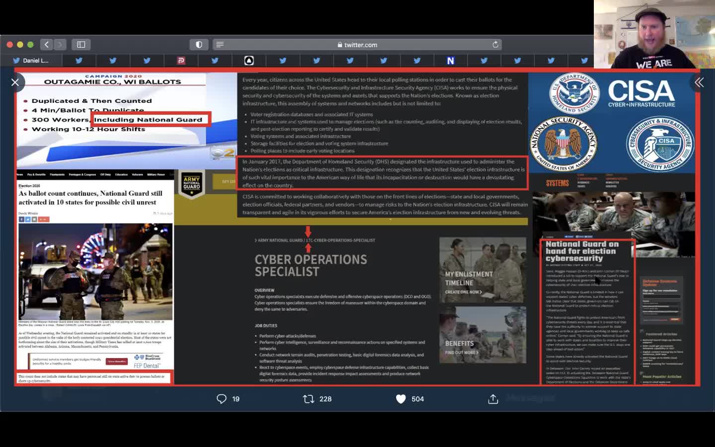This screenshot has height=447, width=715.
Task: Collapse the side panel with double chevron
Action: pyautogui.click(x=699, y=82)
